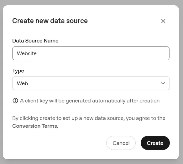
Task: Select the Web value in the Type combo box
Action: click(23, 83)
